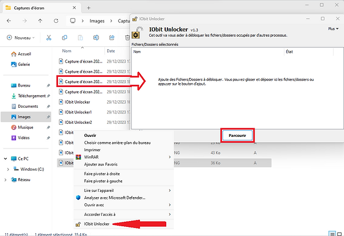Select Faire pivoter à gauche
This screenshot has width=344, height=236.
click(123, 181)
